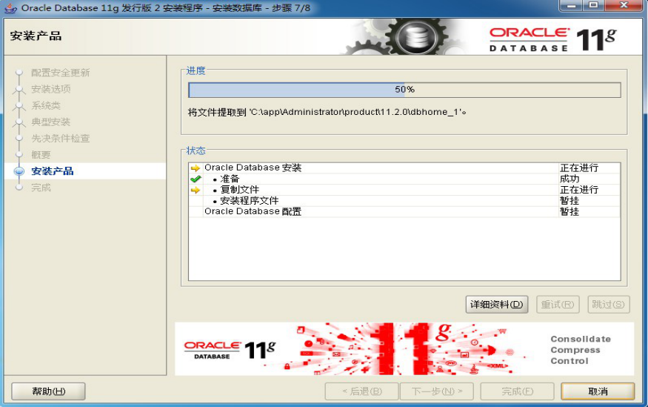Click the 暂挂 status for Oracle Database 配置
The height and width of the screenshot is (407, 648).
569,211
